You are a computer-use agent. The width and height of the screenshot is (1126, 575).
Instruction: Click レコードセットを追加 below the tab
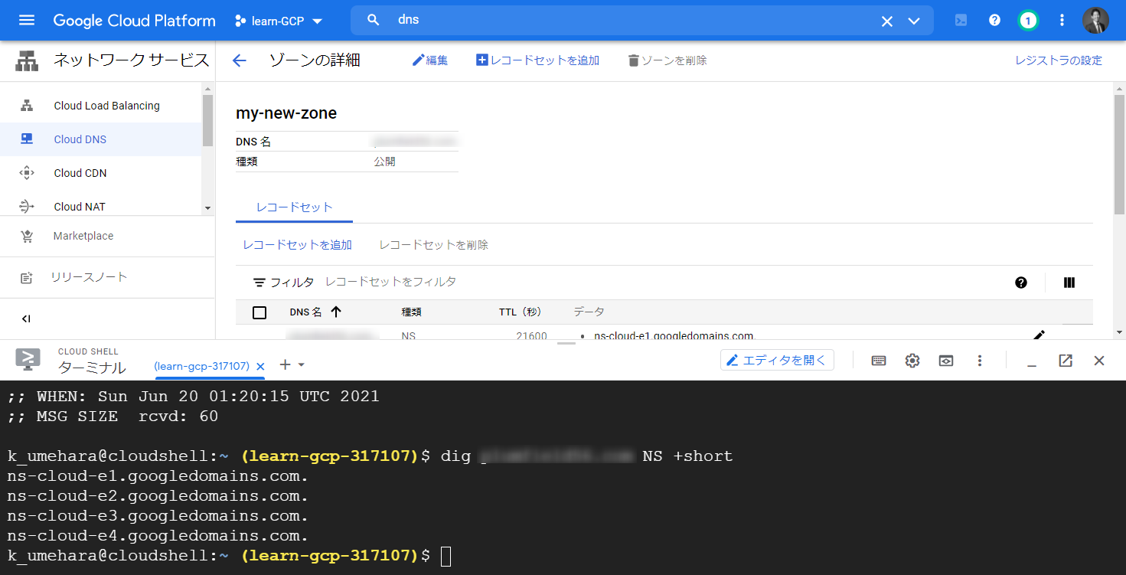pos(297,245)
